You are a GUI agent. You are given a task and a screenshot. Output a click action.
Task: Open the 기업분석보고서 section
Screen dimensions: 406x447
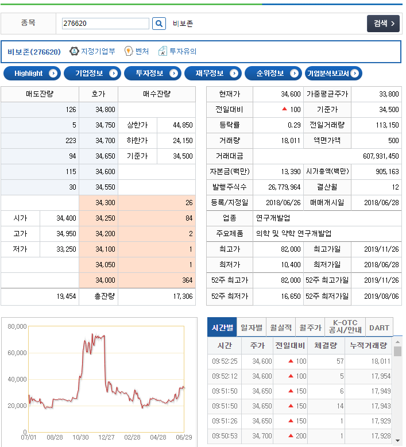click(x=333, y=74)
